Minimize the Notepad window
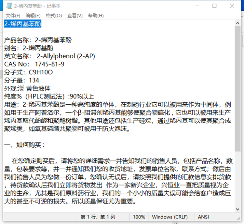 click(197, 6)
